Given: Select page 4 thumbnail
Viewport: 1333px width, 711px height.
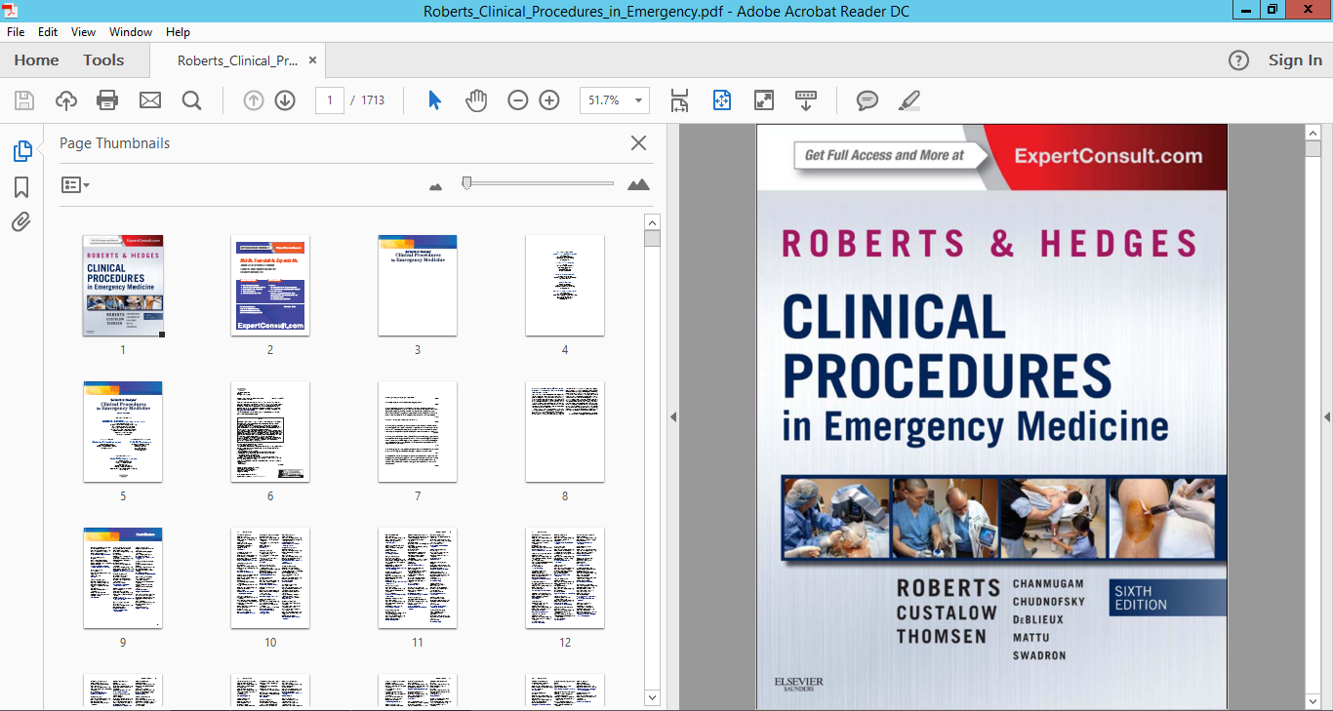Looking at the screenshot, I should tap(565, 285).
